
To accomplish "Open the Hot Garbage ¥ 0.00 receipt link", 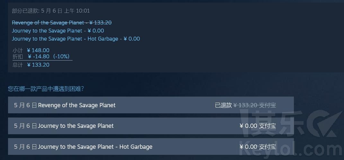I will coord(76,39).
